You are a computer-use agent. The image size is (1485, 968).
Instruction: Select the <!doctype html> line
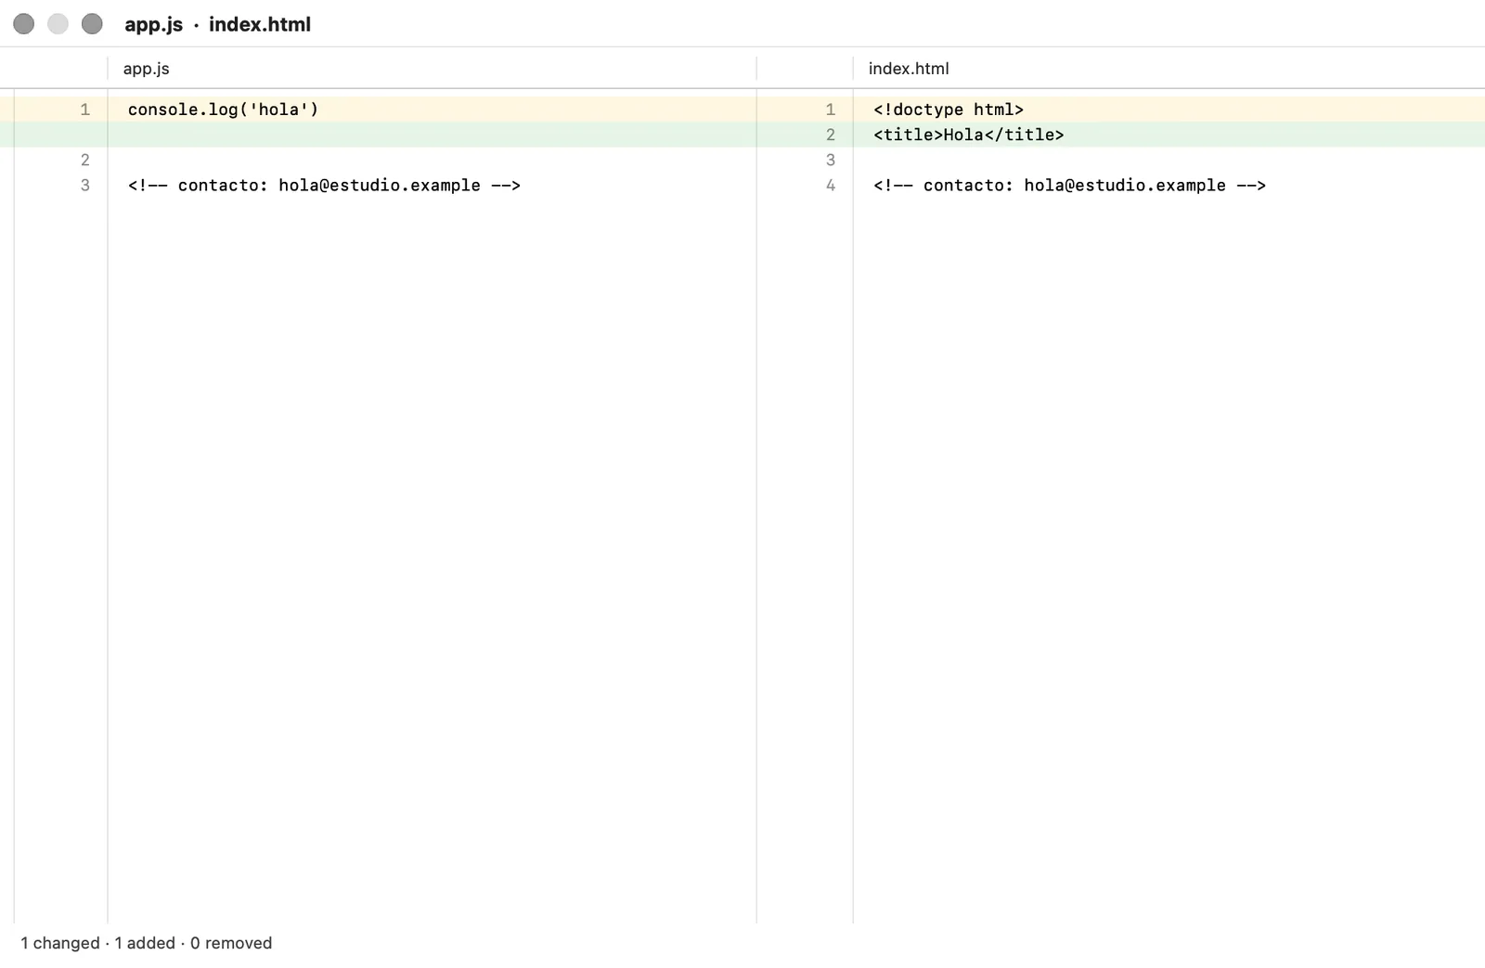(x=949, y=110)
